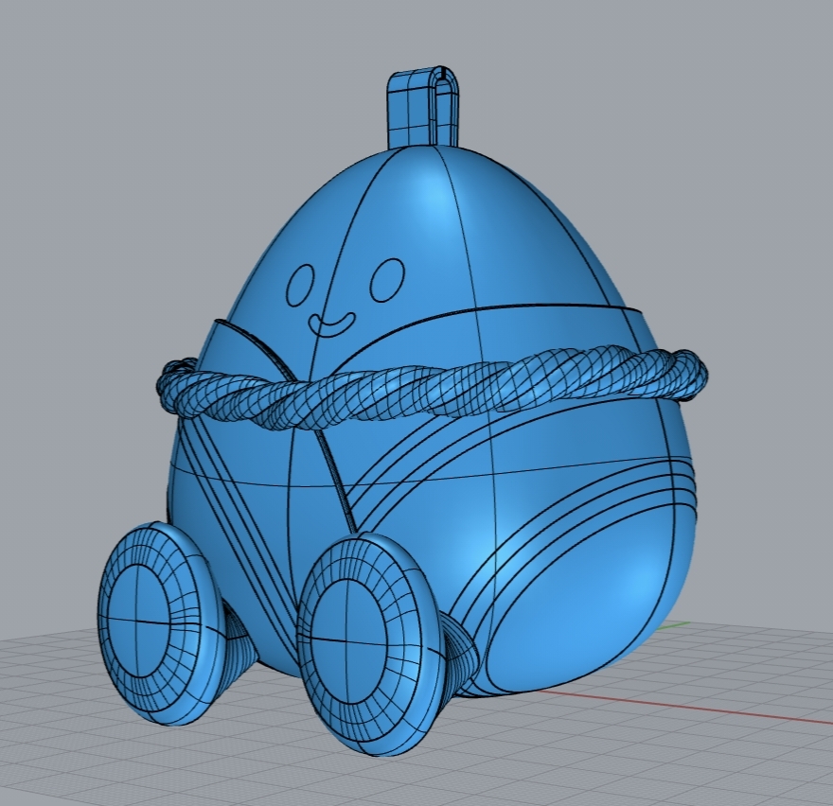
Task: Select the hanging loop atop the egg
Action: [x=422, y=108]
